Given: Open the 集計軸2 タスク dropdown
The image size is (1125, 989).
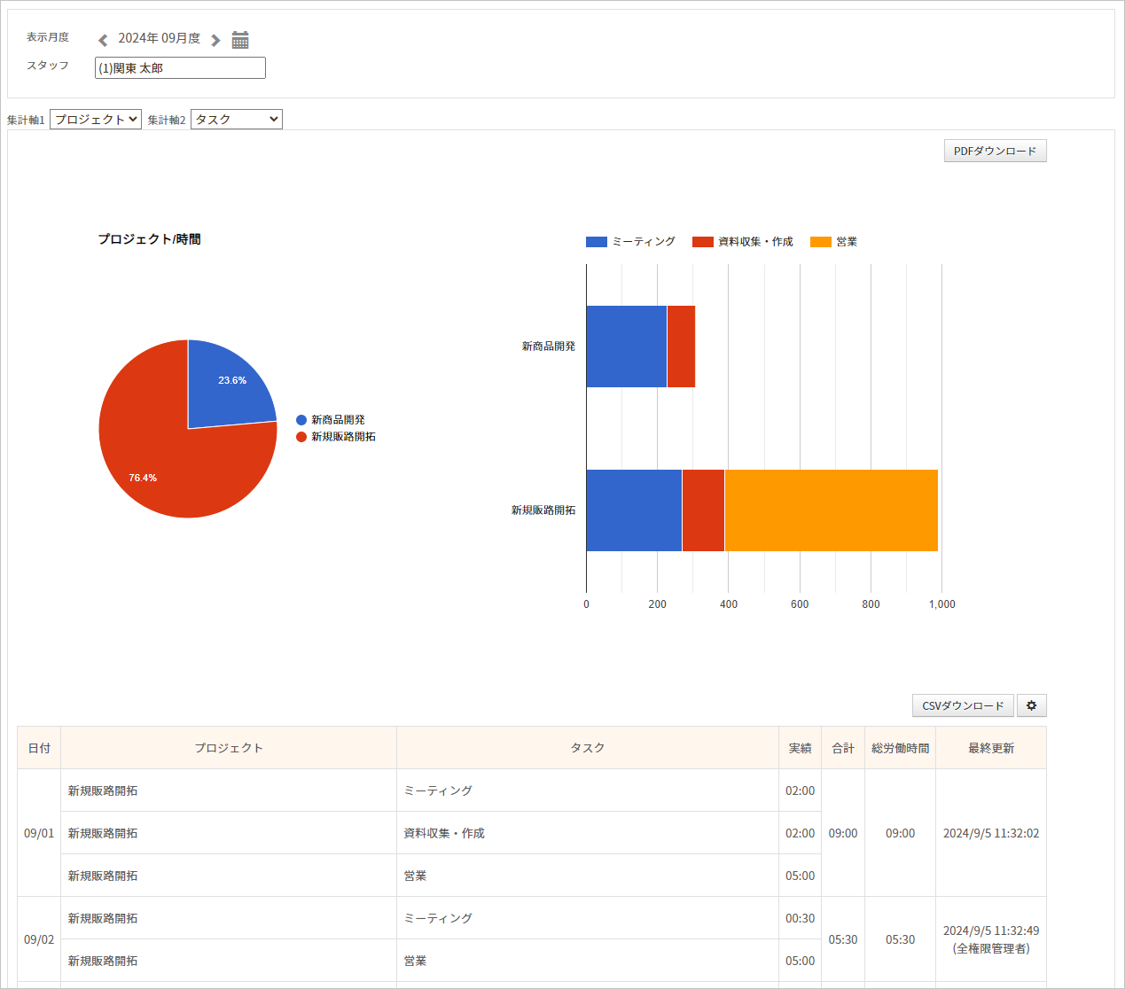Looking at the screenshot, I should (237, 120).
